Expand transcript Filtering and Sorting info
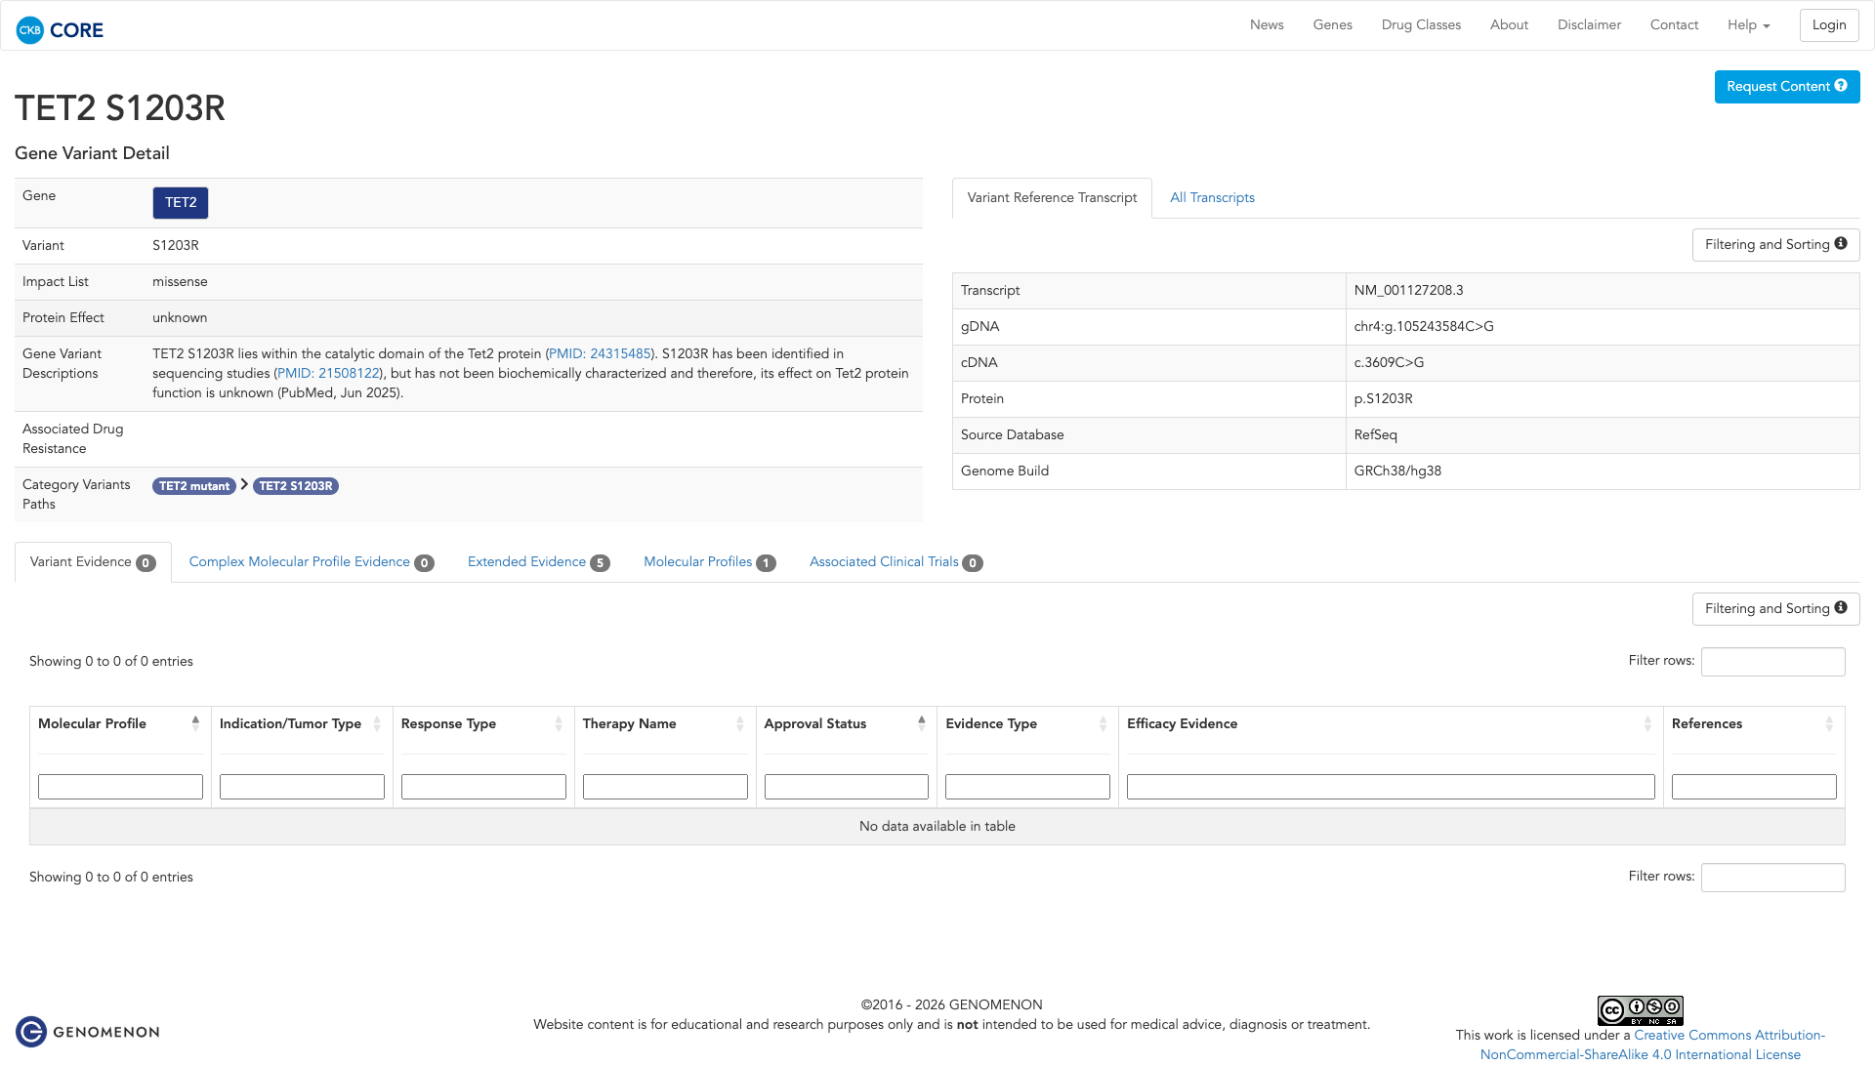The image size is (1875, 1065). (x=1774, y=244)
